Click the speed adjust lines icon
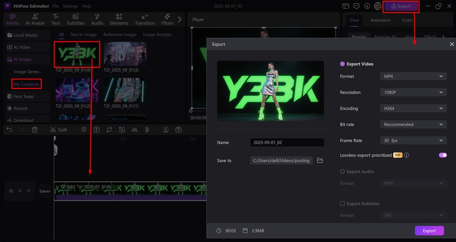 [147, 130]
